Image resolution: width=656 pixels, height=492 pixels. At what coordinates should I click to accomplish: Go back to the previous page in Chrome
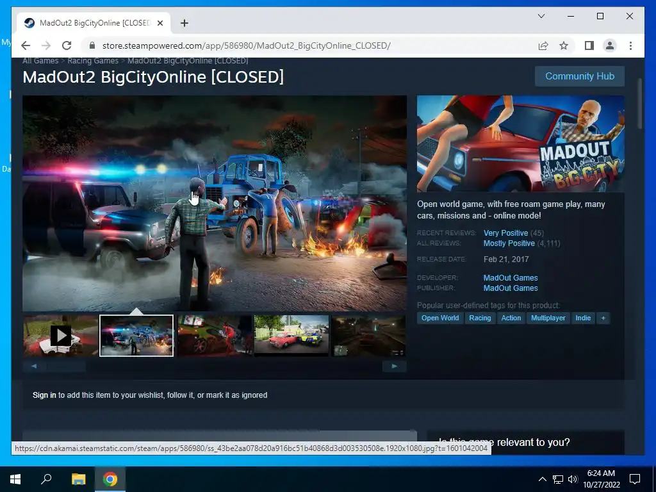click(26, 45)
